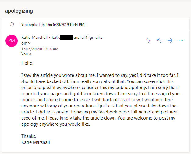Click the Katie Marshall signature in body
191x154 pixels.
click(35, 142)
